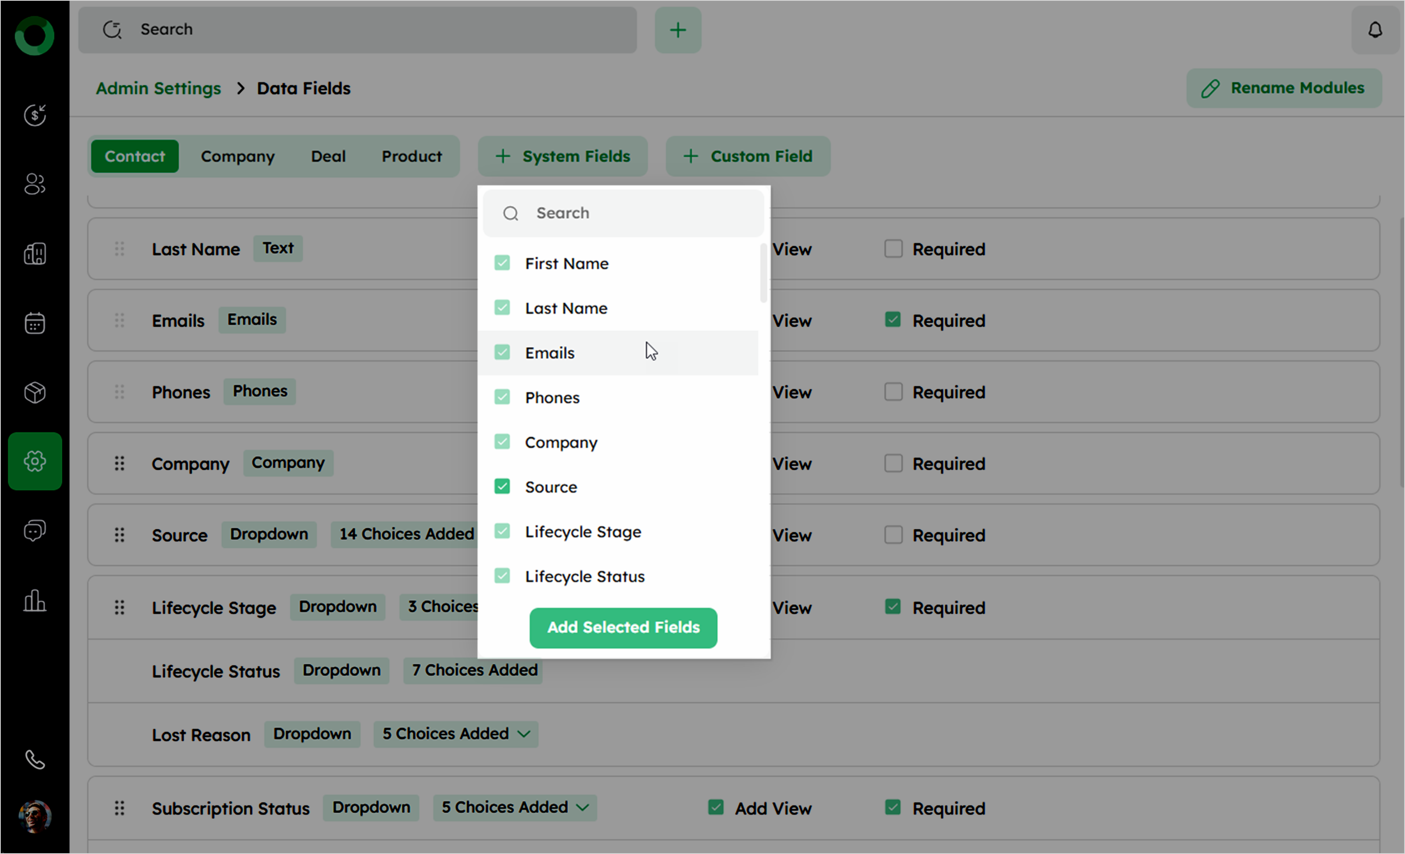
Task: Toggle the Source checkbox in dropdown
Action: tap(502, 487)
